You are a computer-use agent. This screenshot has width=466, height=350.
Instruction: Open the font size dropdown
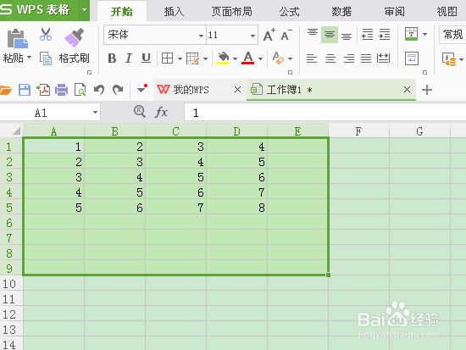pyautogui.click(x=253, y=36)
